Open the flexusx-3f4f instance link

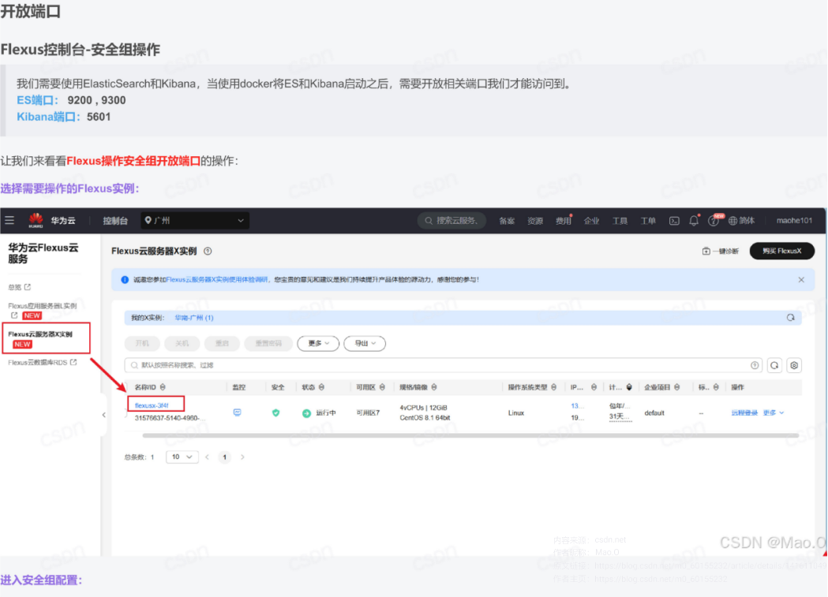pyautogui.click(x=152, y=405)
